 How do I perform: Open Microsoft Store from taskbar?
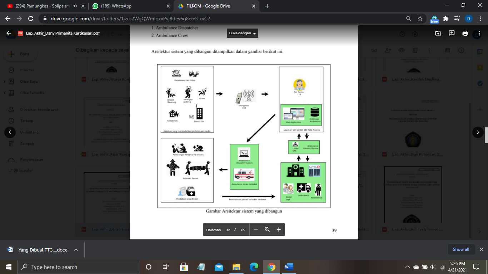[x=184, y=267]
